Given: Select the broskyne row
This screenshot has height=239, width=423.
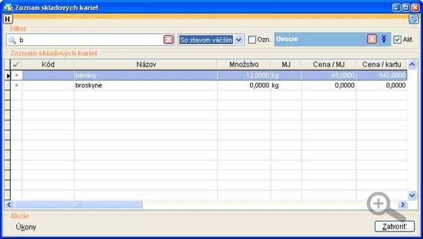Looking at the screenshot, I should click(x=209, y=85).
